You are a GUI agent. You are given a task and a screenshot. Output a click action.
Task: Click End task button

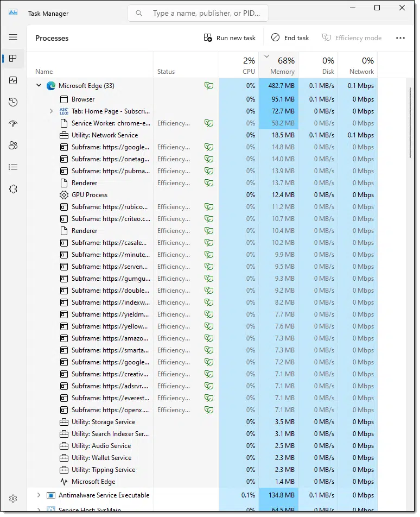coord(290,38)
